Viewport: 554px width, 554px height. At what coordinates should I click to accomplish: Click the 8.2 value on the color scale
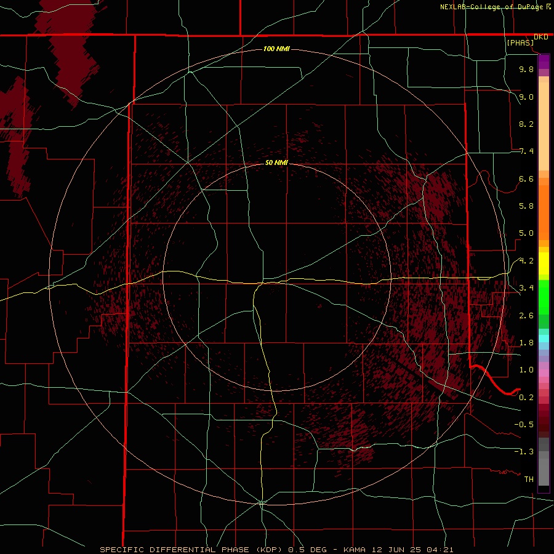coord(526,124)
